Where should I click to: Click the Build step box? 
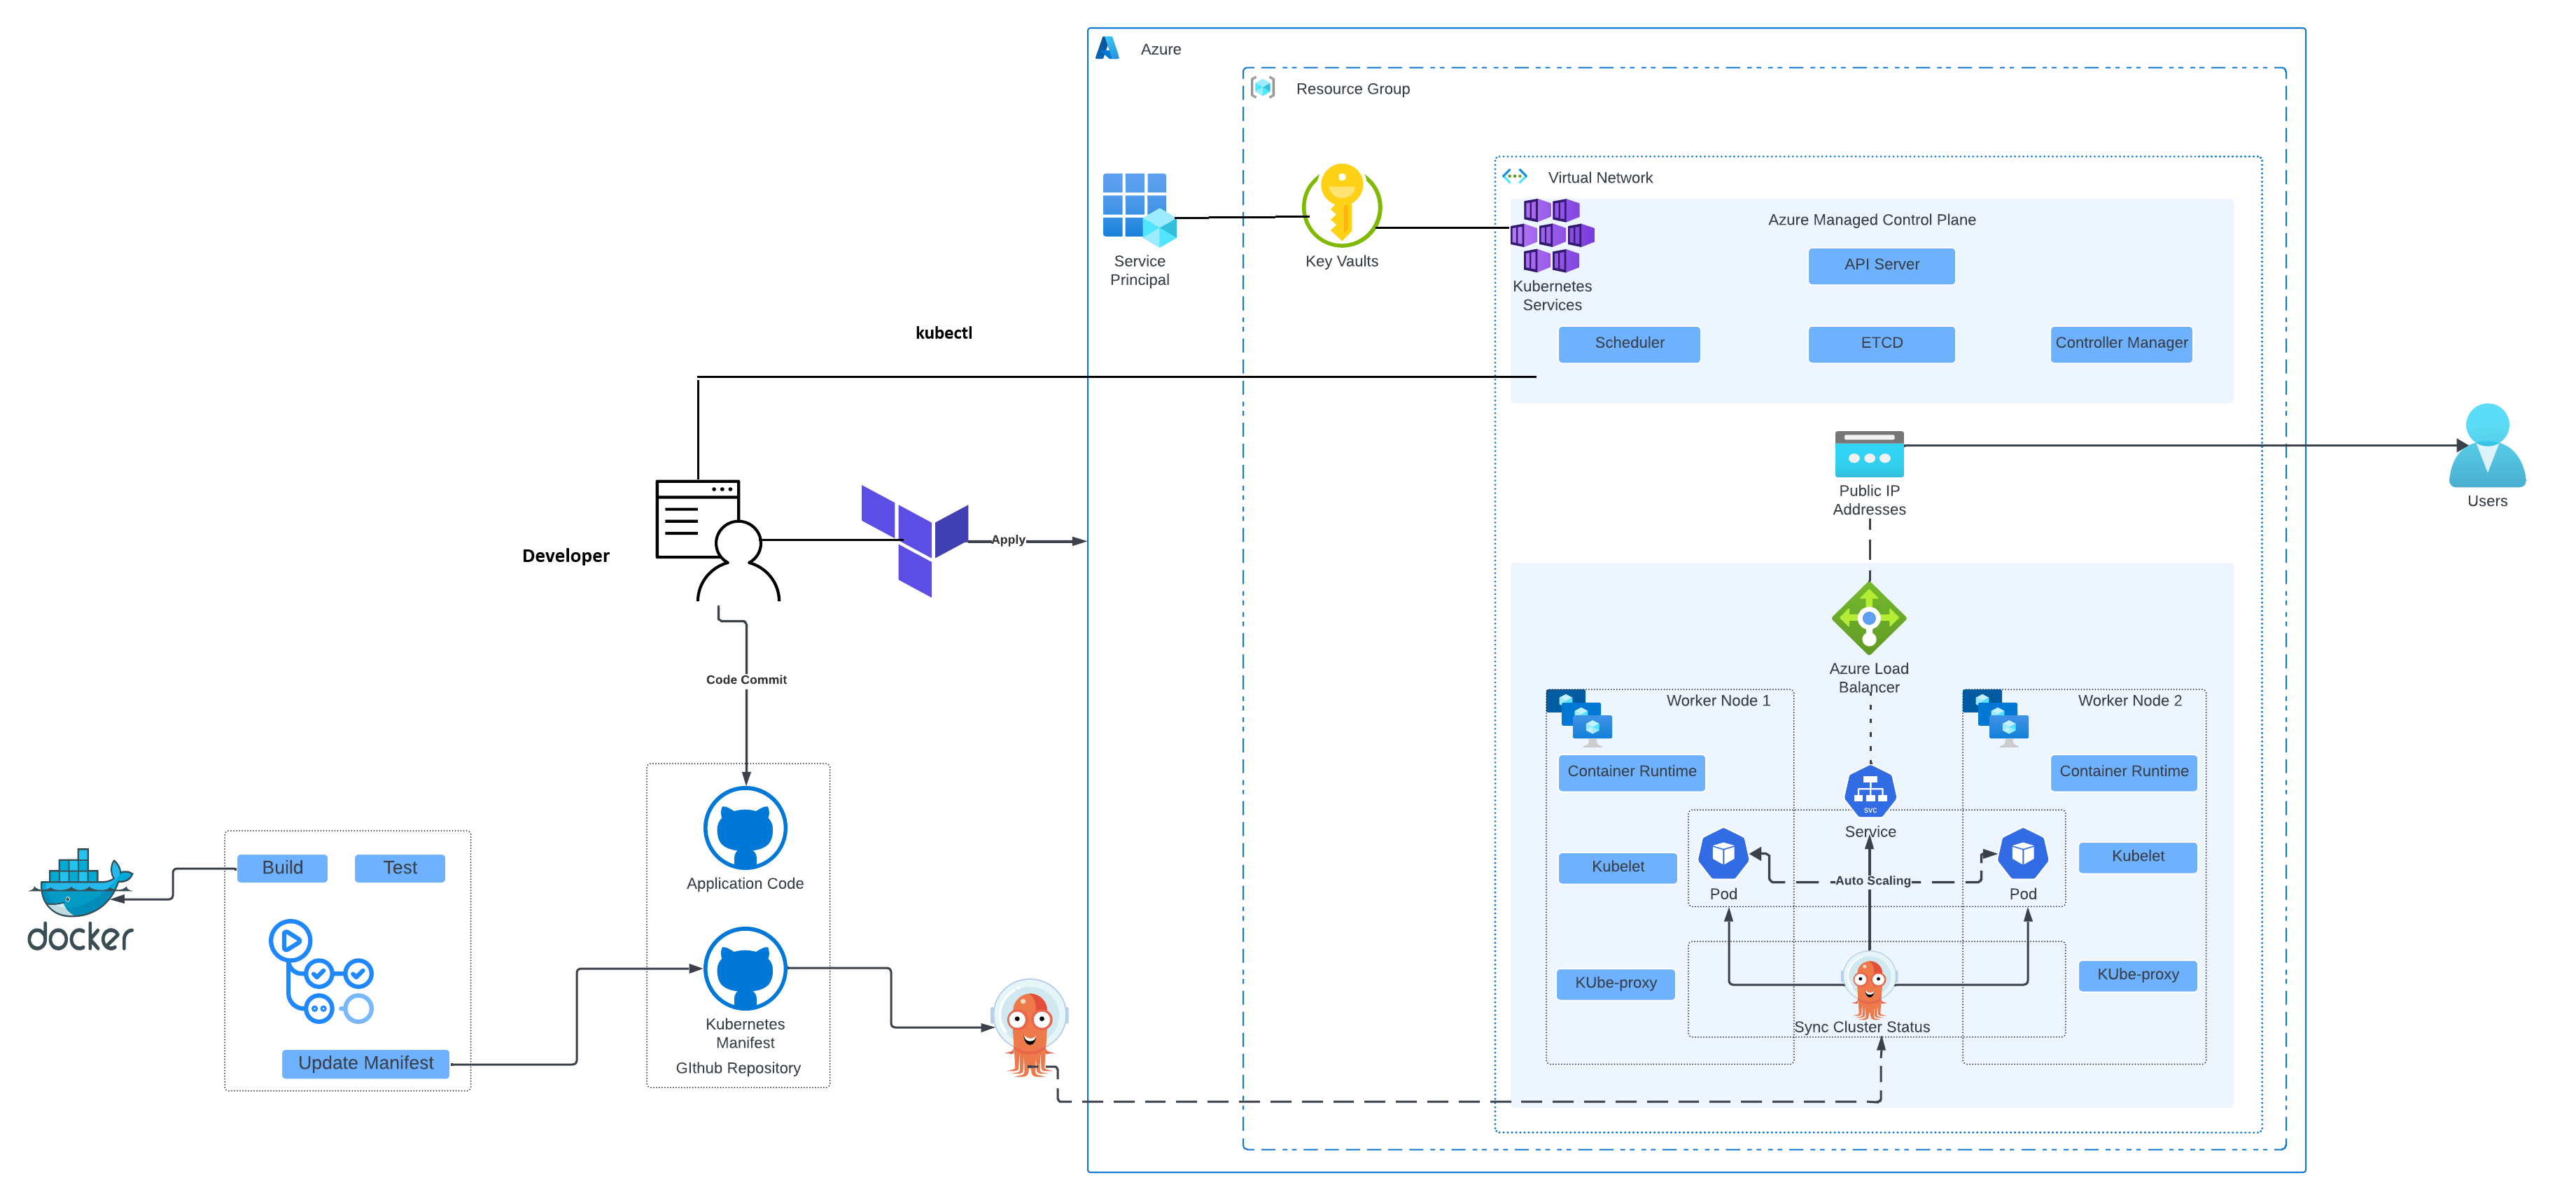(282, 868)
